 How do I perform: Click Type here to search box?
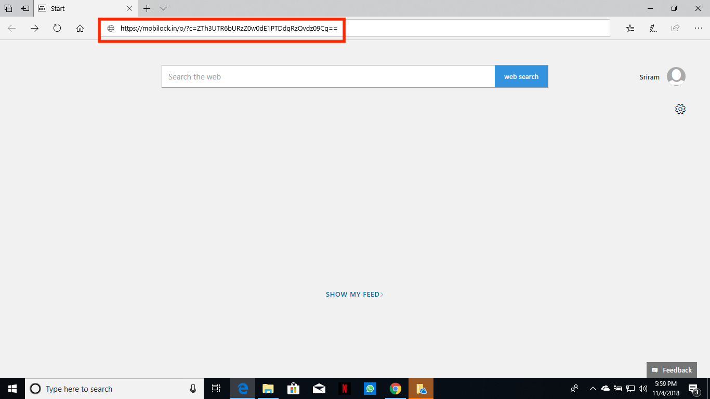114,389
